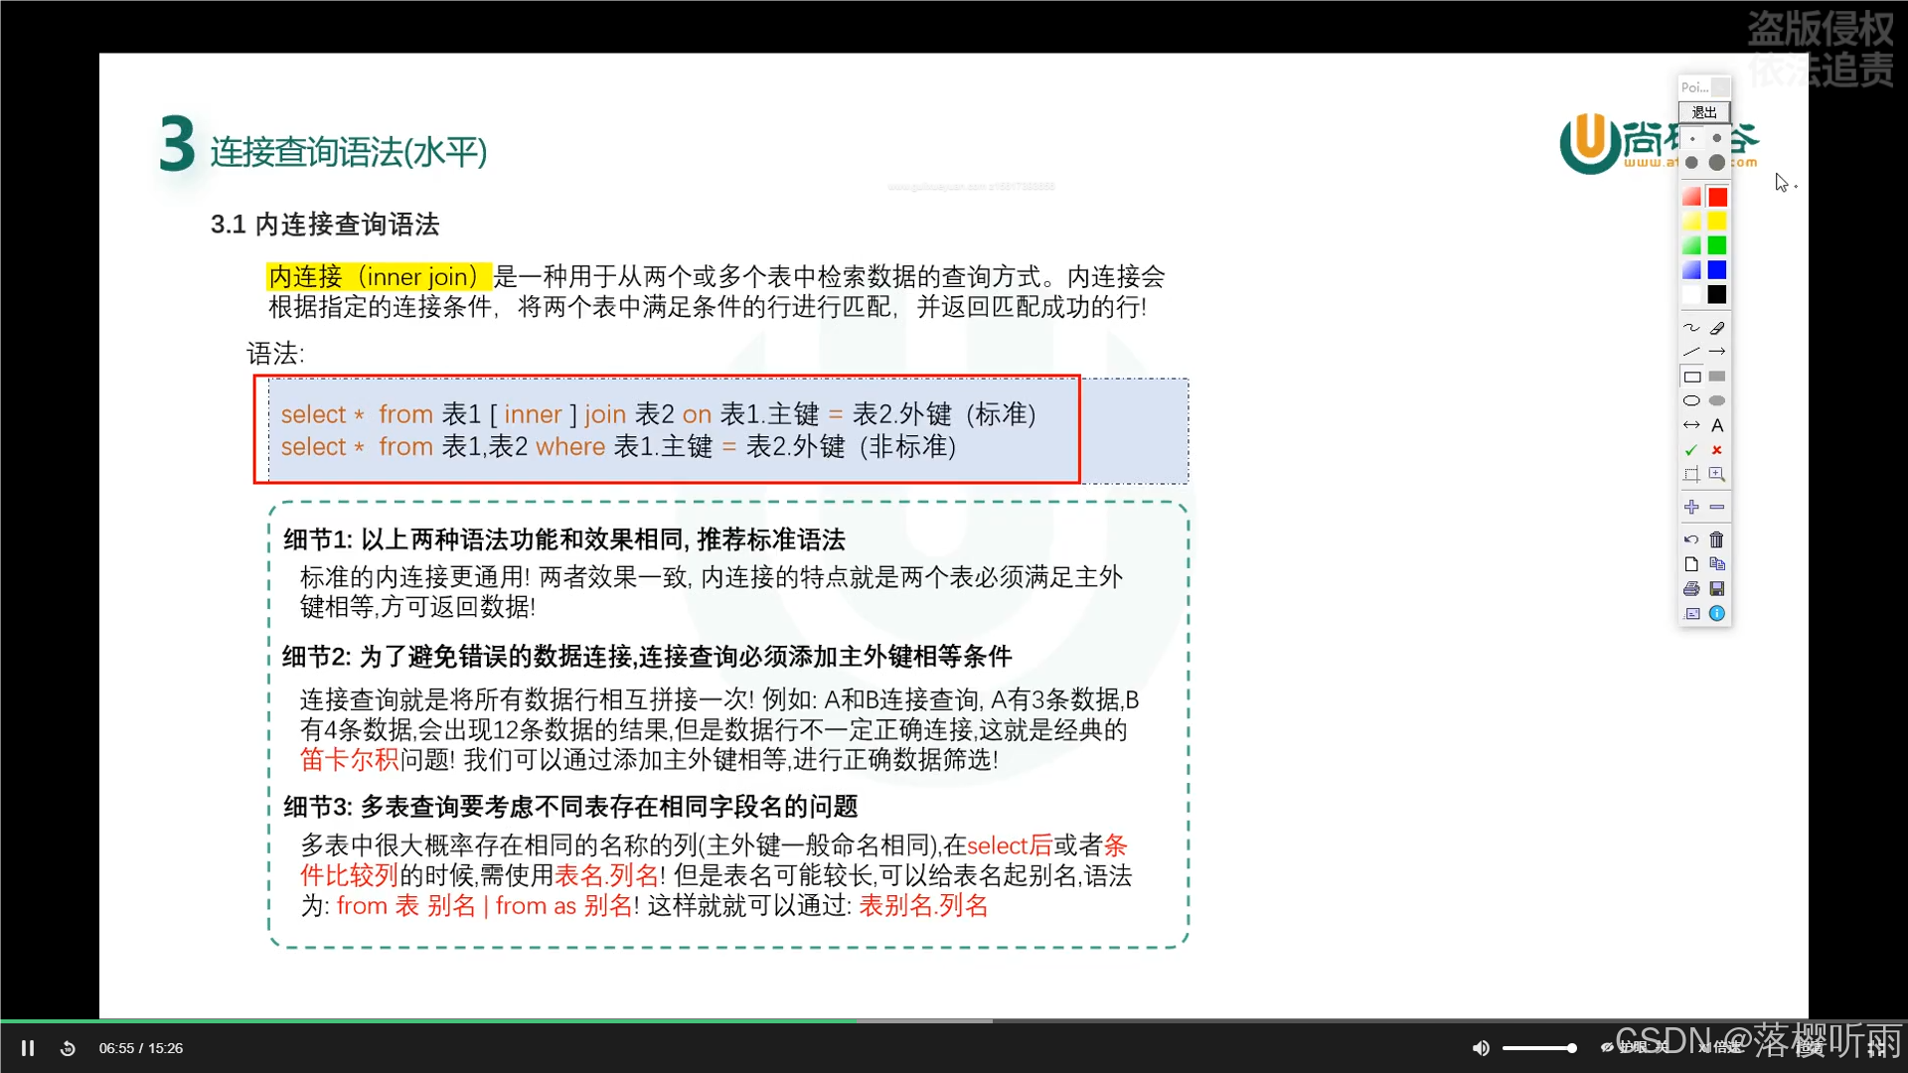Select the text A annotation tool
1908x1073 pixels.
pyautogui.click(x=1717, y=425)
